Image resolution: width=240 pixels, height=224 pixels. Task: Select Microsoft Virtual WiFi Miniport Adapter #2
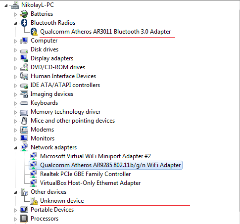[96, 156]
